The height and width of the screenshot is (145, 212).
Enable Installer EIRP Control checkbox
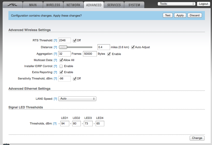[61, 66]
